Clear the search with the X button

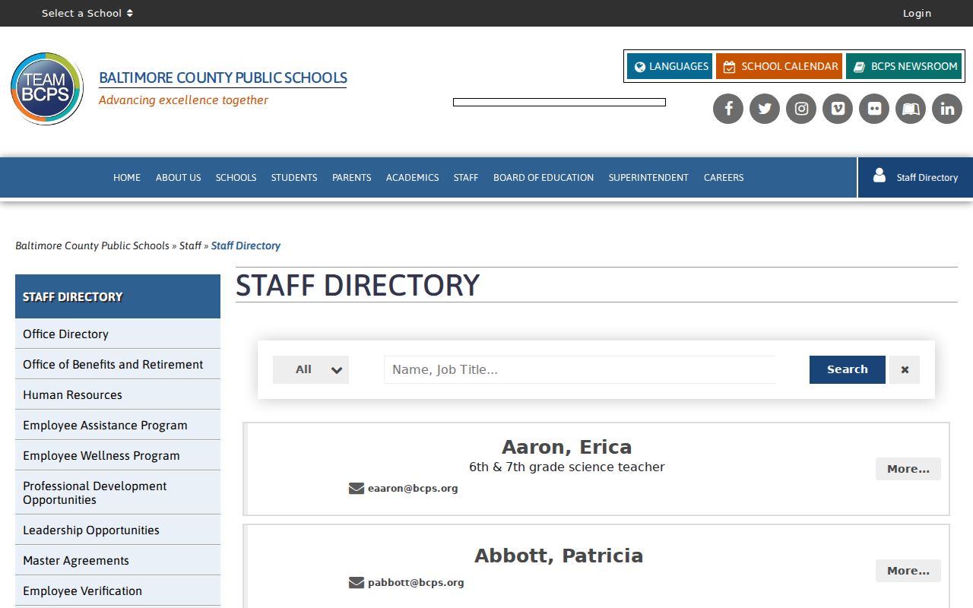pyautogui.click(x=905, y=369)
